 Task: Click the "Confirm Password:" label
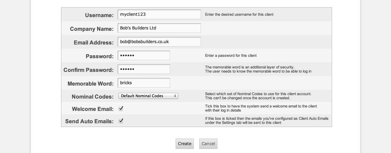point(89,70)
